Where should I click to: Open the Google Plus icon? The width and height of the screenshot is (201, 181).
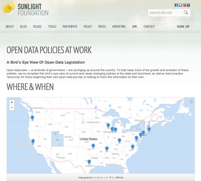184,5
